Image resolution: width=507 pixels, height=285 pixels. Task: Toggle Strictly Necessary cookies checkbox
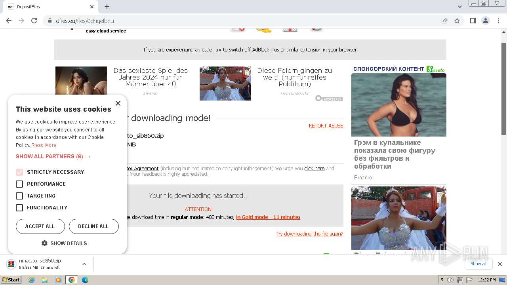point(19,172)
